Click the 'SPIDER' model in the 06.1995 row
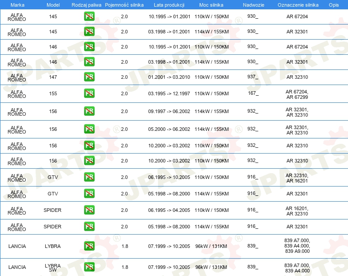This screenshot has height=276, width=348. pos(53,210)
